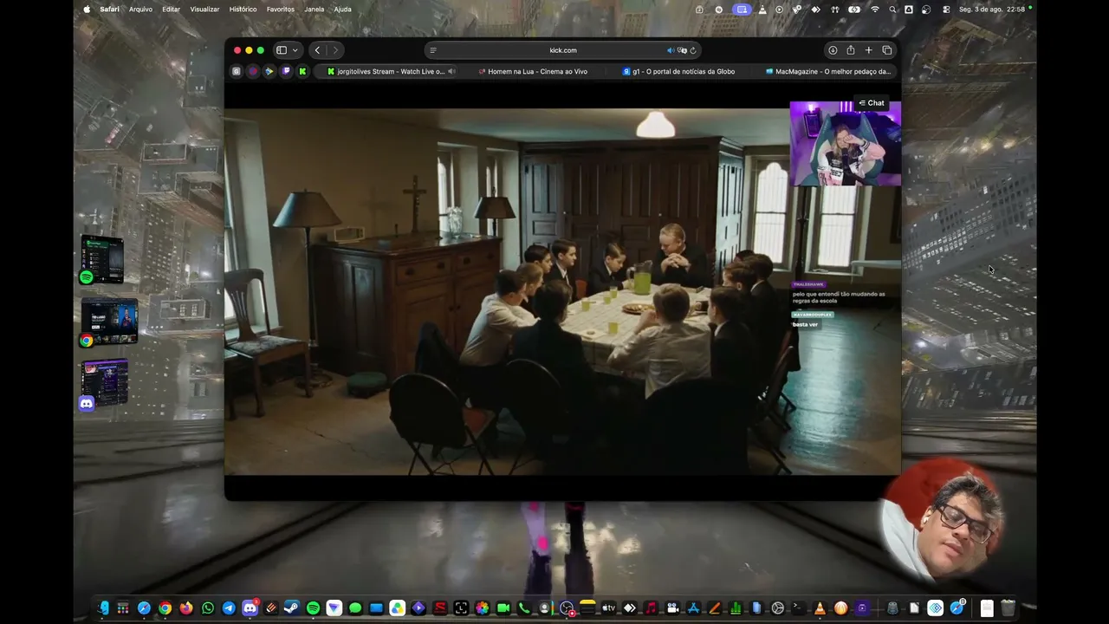Viewport: 1109px width, 624px height.
Task: Open Finder from the Dock
Action: 102,608
